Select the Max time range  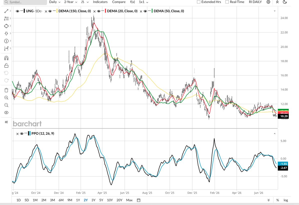129,200
